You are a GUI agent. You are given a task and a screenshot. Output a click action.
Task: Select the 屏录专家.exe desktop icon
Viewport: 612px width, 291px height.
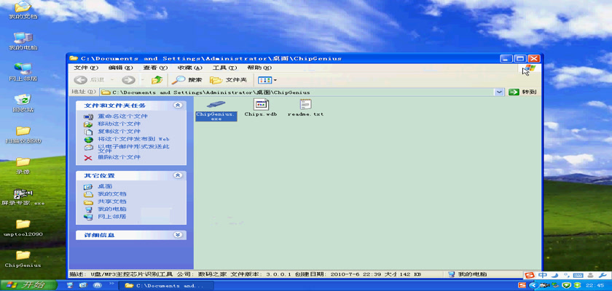point(23,197)
